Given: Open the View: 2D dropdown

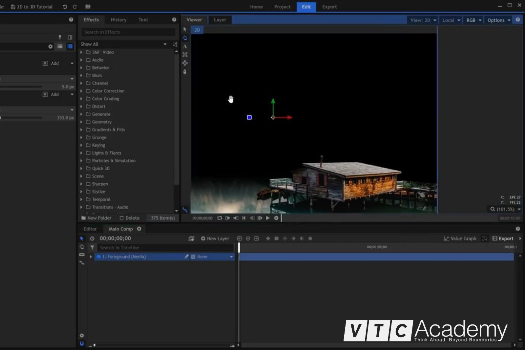Looking at the screenshot, I should pos(423,20).
